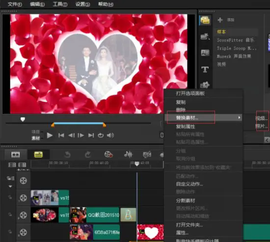Image resolution: width=270 pixels, height=242 pixels.
Task: Choose 复制 in the context menu
Action: tap(181, 102)
